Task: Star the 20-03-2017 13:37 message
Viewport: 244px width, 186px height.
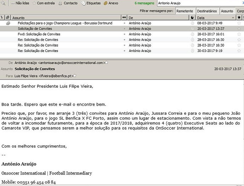Action: 239,29
